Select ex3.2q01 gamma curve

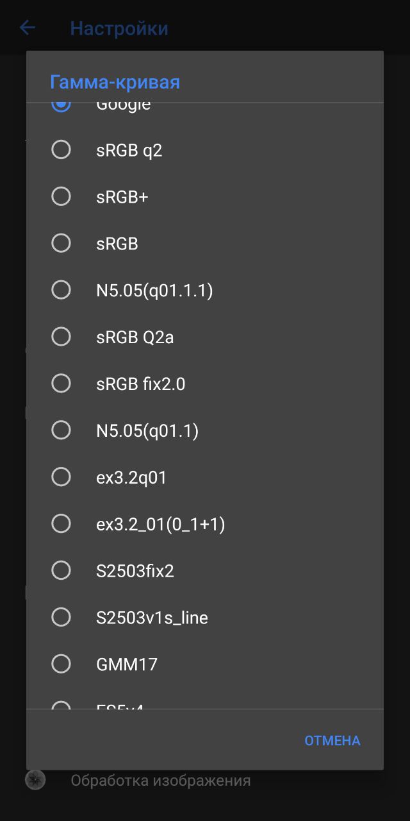(x=205, y=477)
